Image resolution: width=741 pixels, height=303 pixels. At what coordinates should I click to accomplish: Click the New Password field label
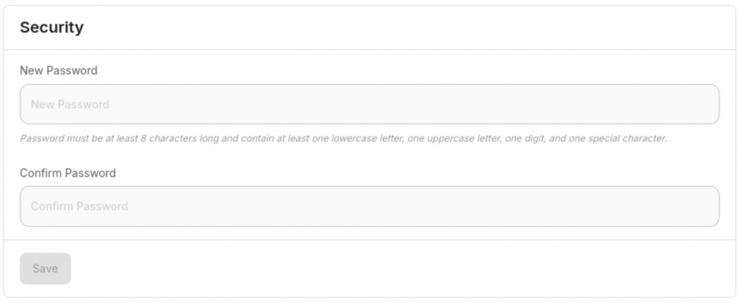(x=59, y=70)
